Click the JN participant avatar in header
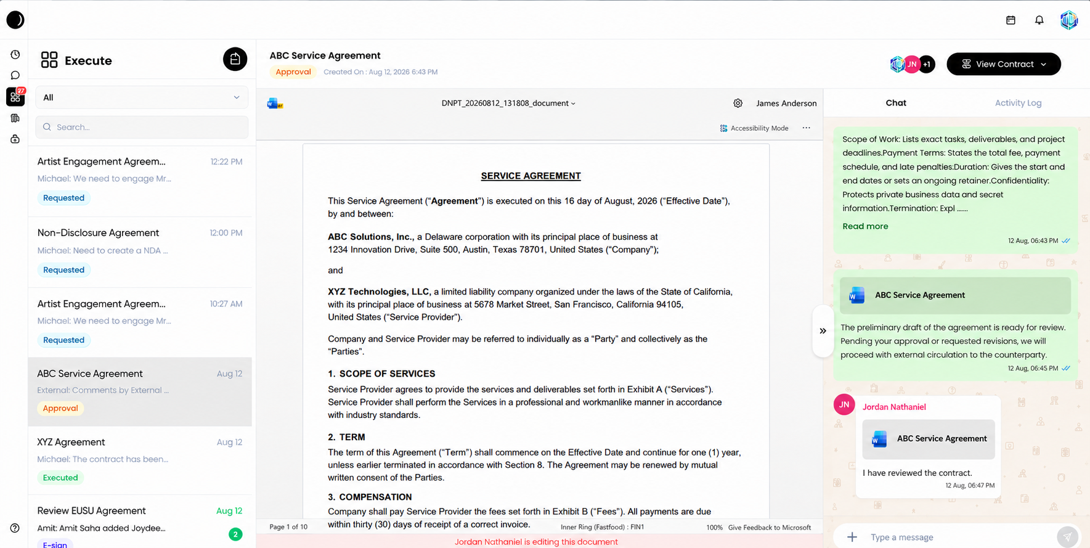The height and width of the screenshot is (548, 1090). click(912, 64)
